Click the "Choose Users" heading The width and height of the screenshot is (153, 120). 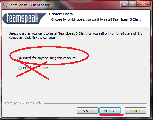[x=61, y=14]
